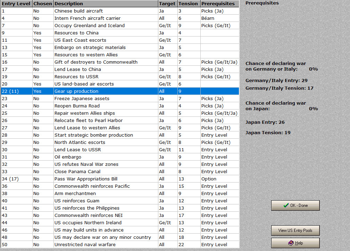350x251 pixels.
Task: Select 'Freeze Japanese assets' option
Action: point(120,99)
